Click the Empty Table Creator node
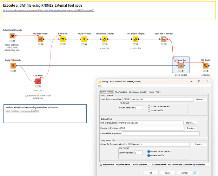Image resolution: width=218 pixels, height=176 pixels. [x=13, y=65]
